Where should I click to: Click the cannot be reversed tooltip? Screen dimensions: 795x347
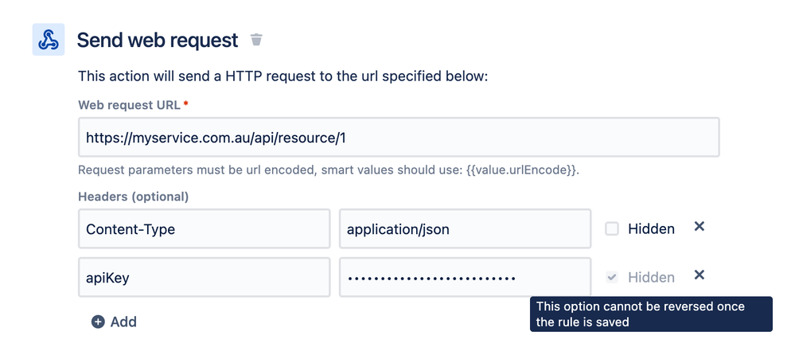pos(651,314)
